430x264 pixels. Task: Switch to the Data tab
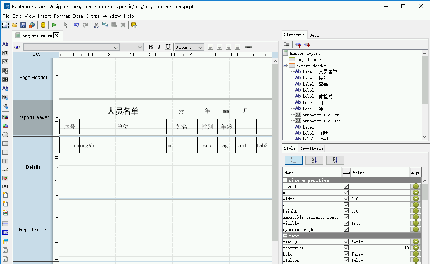[x=314, y=35]
